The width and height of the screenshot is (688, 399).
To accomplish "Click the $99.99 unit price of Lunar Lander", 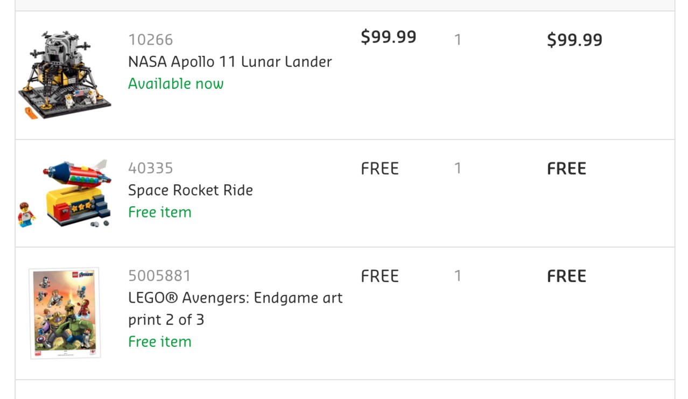I will pos(389,37).
